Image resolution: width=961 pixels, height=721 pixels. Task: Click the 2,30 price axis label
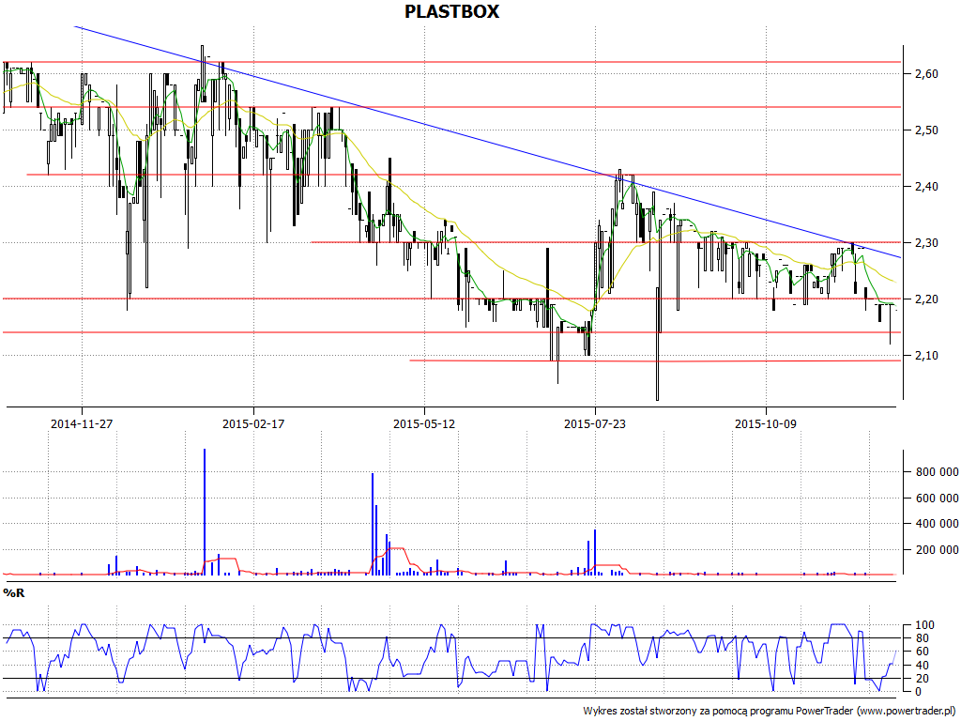click(925, 243)
